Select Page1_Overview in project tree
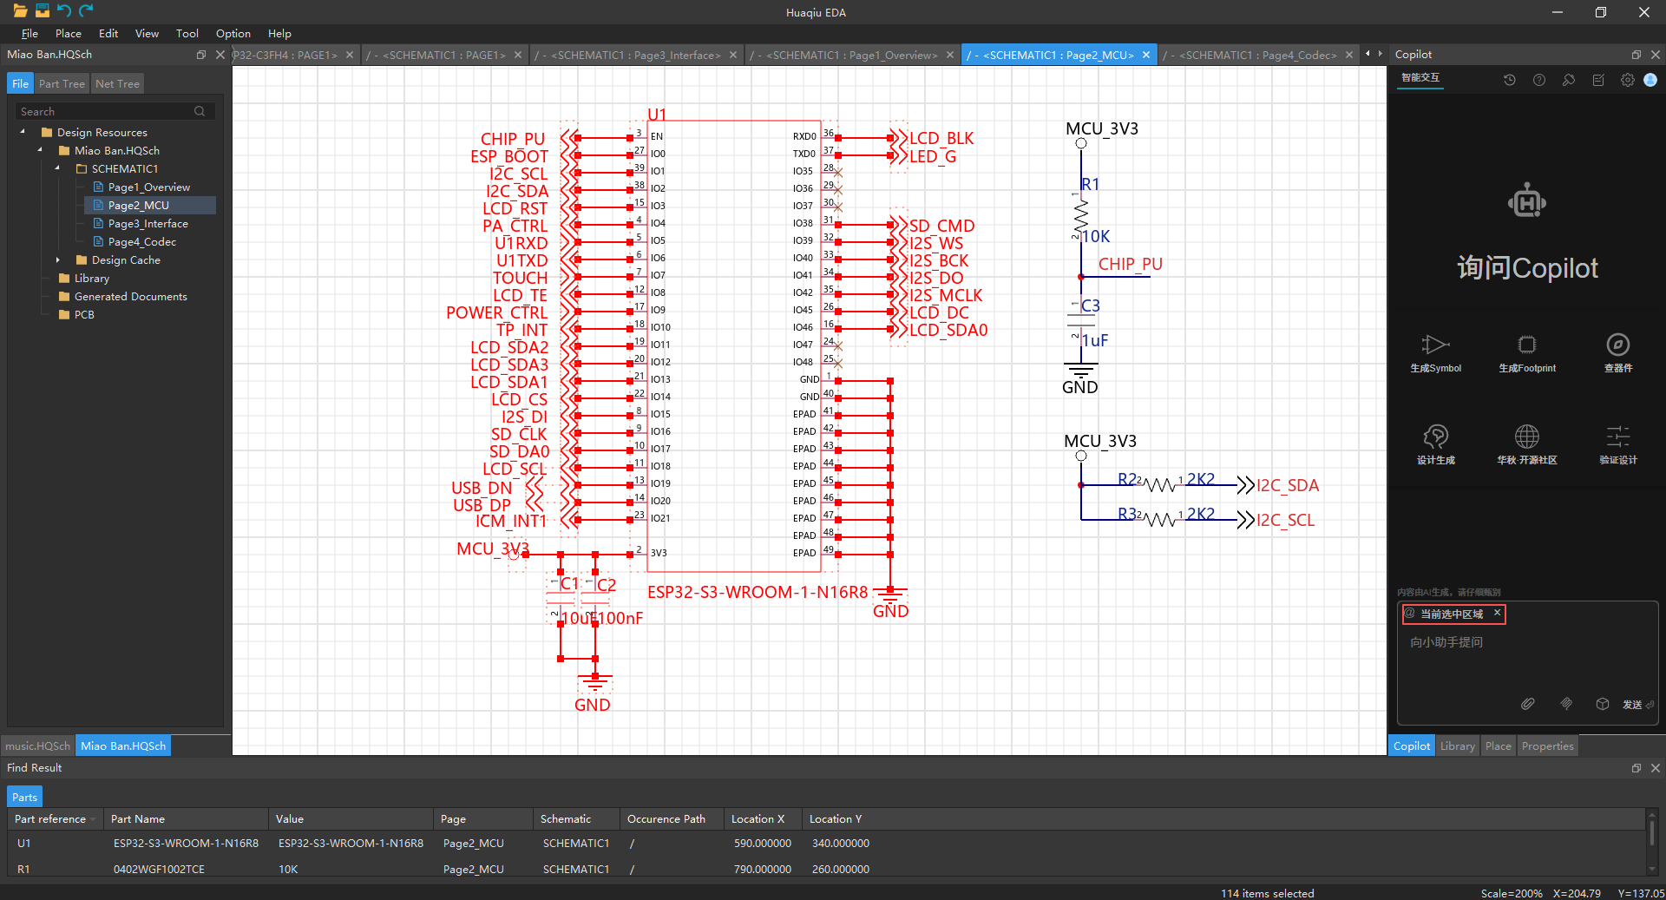 (x=149, y=187)
